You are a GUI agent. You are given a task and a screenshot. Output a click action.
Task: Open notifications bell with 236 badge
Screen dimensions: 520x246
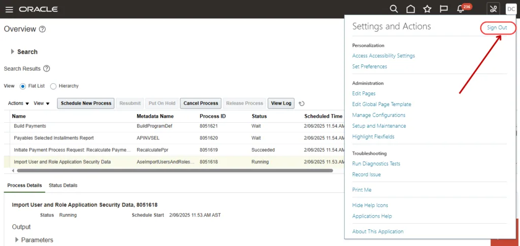click(461, 9)
